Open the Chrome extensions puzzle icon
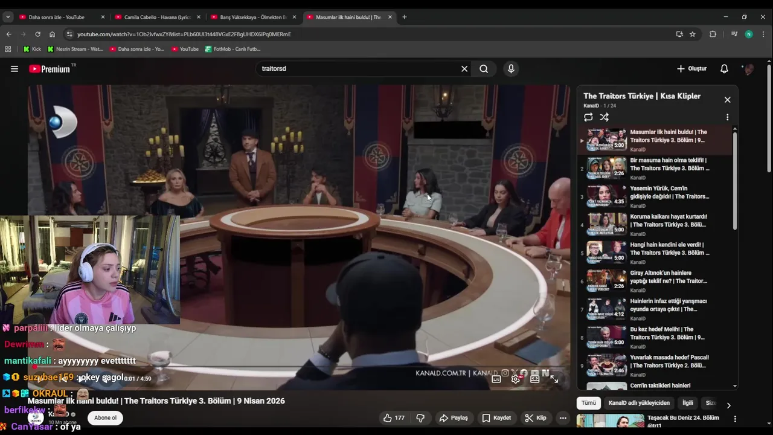This screenshot has width=773, height=435. (x=713, y=34)
